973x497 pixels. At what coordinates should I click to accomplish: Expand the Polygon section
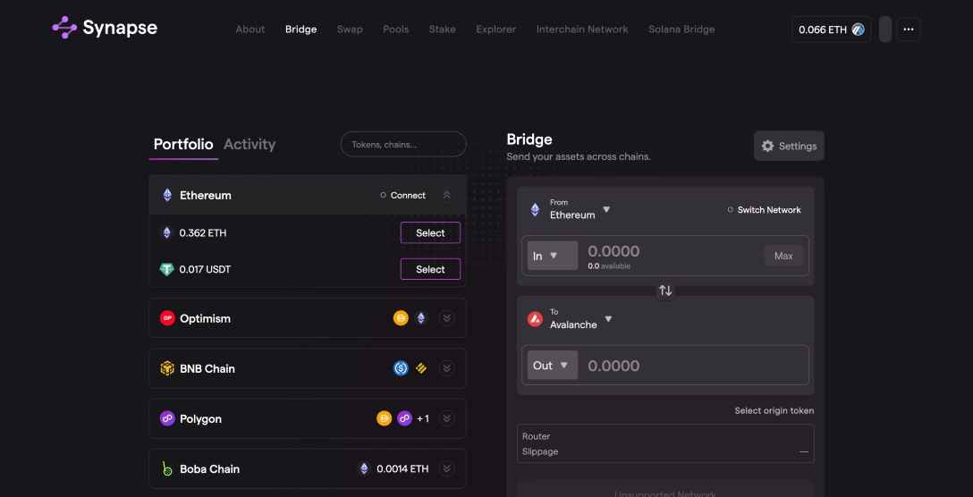[446, 419]
